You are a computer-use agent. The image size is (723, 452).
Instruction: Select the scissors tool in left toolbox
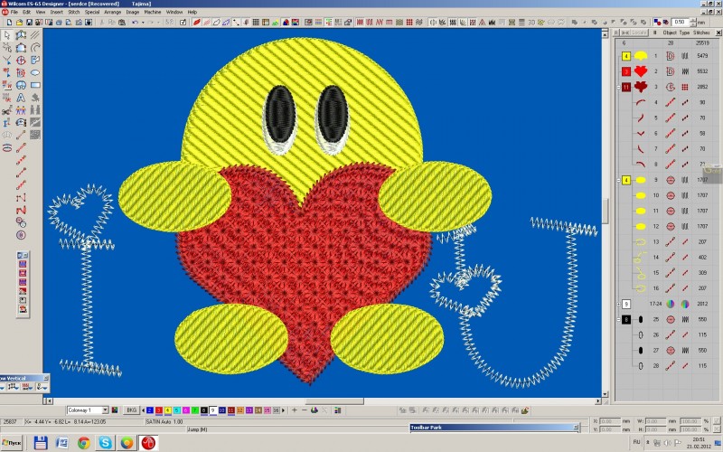[7, 110]
